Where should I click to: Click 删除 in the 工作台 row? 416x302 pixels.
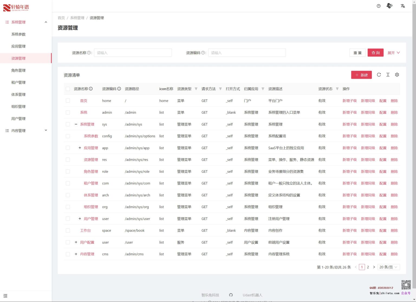tap(394, 230)
